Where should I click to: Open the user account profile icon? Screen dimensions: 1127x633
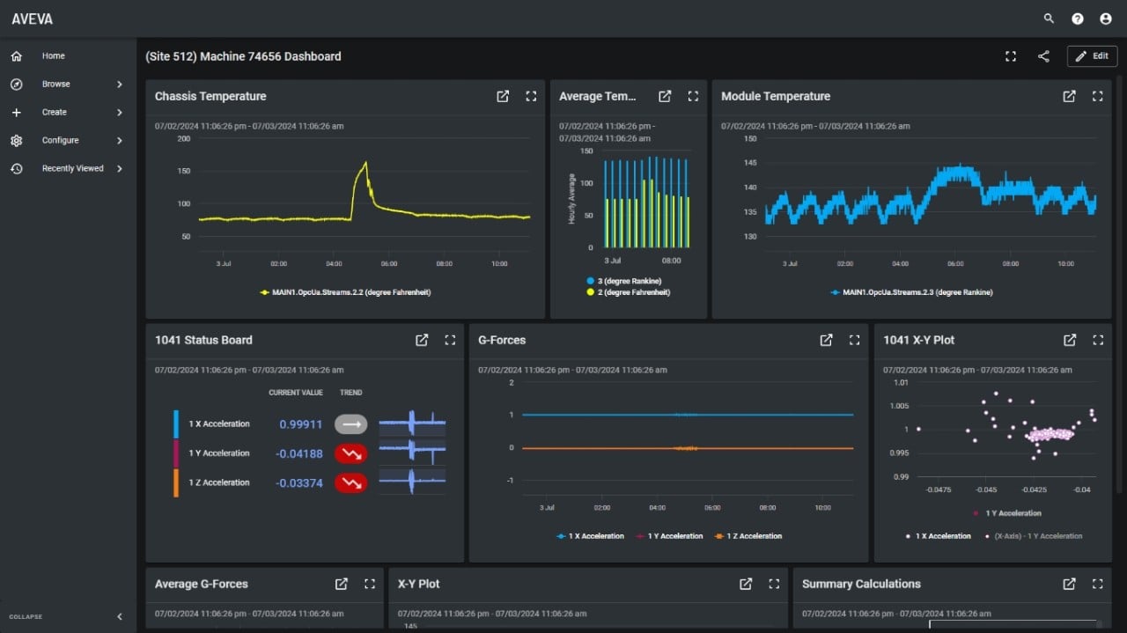coord(1105,18)
